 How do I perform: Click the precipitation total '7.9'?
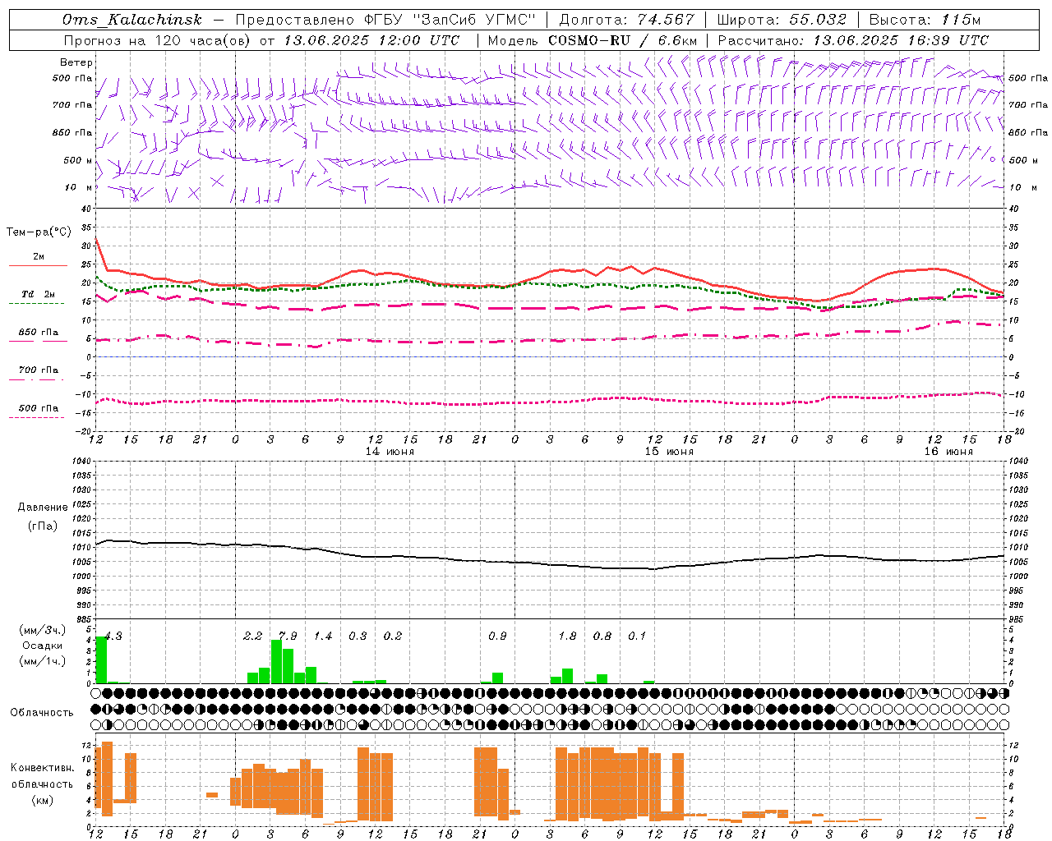tap(288, 636)
